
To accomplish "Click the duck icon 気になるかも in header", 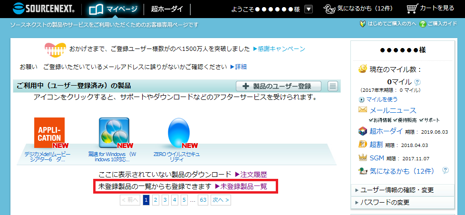I will 330,9.
